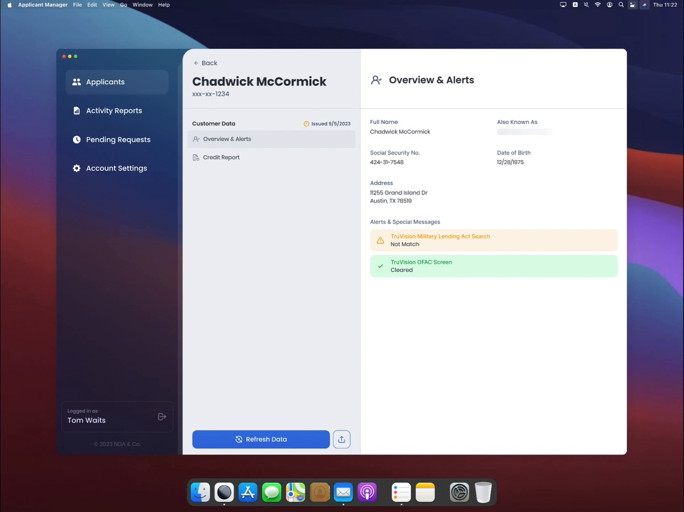Viewport: 684px width, 512px height.
Task: Click the clock icon beside Issued 9/5/2023
Action: [x=307, y=123]
